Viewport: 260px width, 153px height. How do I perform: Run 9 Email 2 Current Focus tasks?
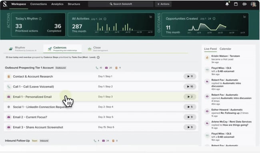click(x=190, y=117)
